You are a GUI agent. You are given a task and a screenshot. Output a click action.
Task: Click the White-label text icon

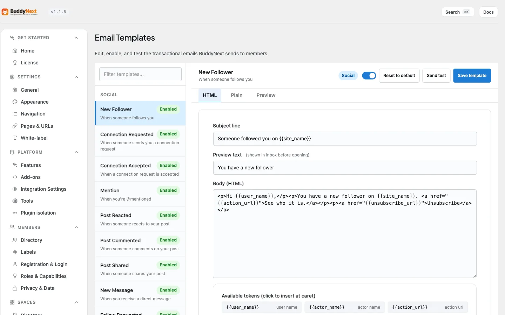[15, 138]
